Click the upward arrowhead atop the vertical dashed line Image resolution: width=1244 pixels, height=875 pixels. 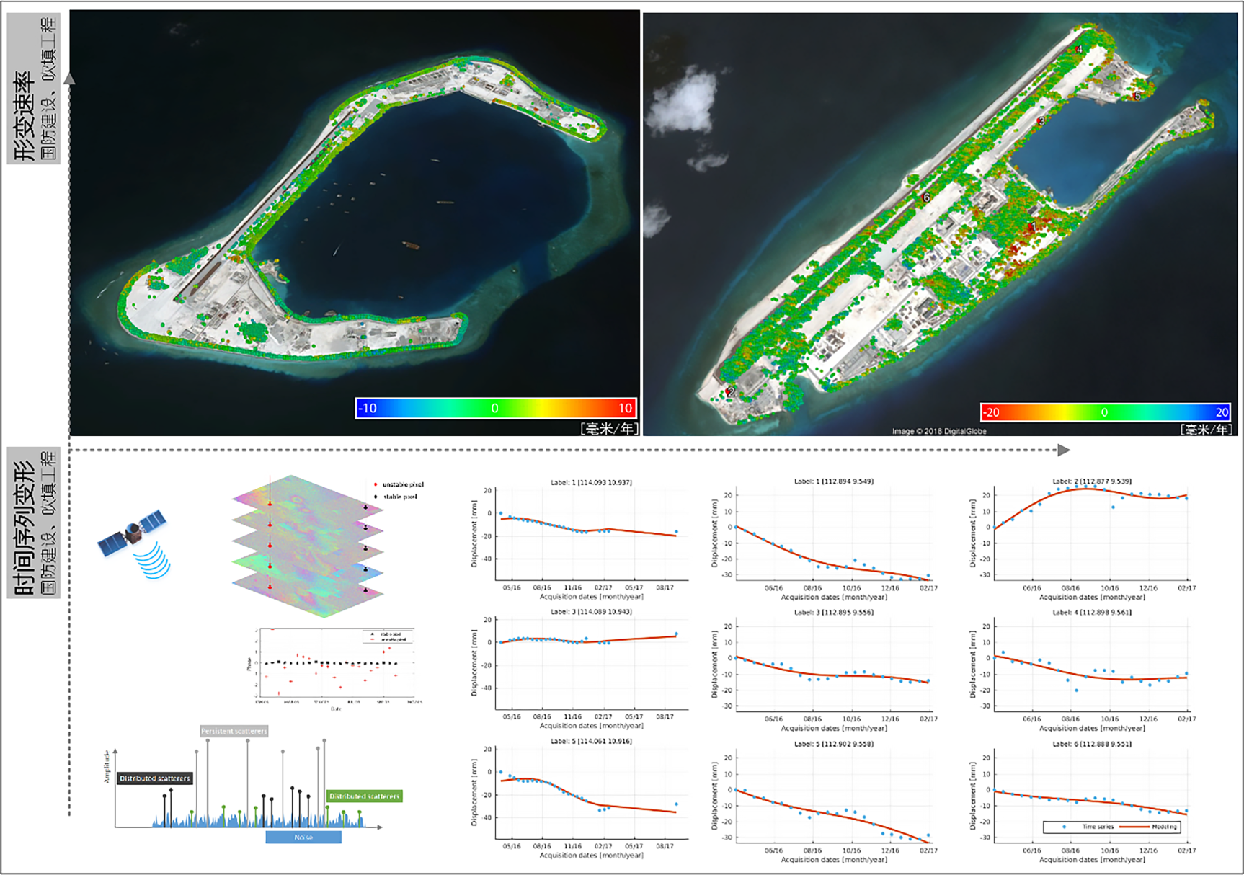pyautogui.click(x=69, y=79)
